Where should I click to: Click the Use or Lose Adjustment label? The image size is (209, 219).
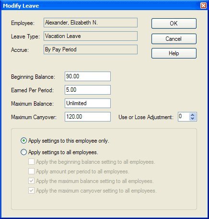(x=146, y=117)
